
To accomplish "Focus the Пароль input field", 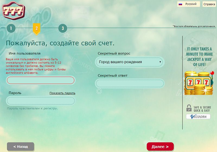I will 40,101.
